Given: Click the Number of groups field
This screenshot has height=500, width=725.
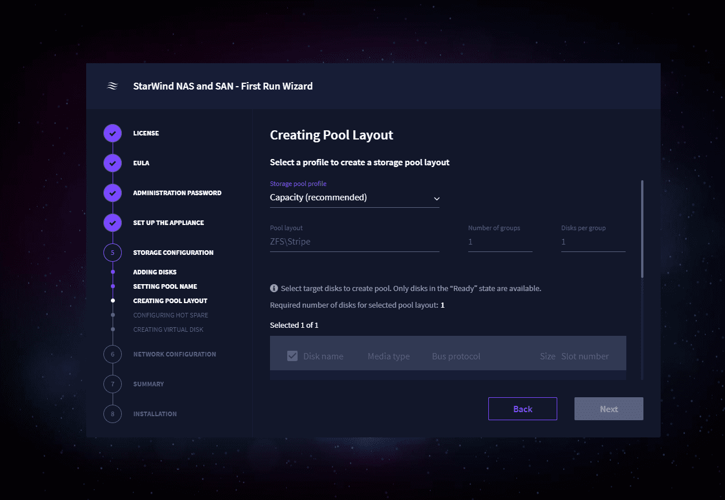Looking at the screenshot, I should click(500, 242).
